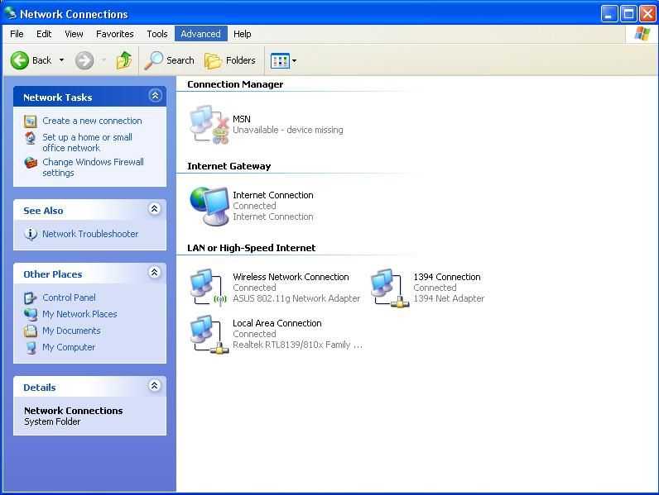Image resolution: width=659 pixels, height=495 pixels.
Task: Open the Back history dropdown arrow
Action: [x=61, y=60]
